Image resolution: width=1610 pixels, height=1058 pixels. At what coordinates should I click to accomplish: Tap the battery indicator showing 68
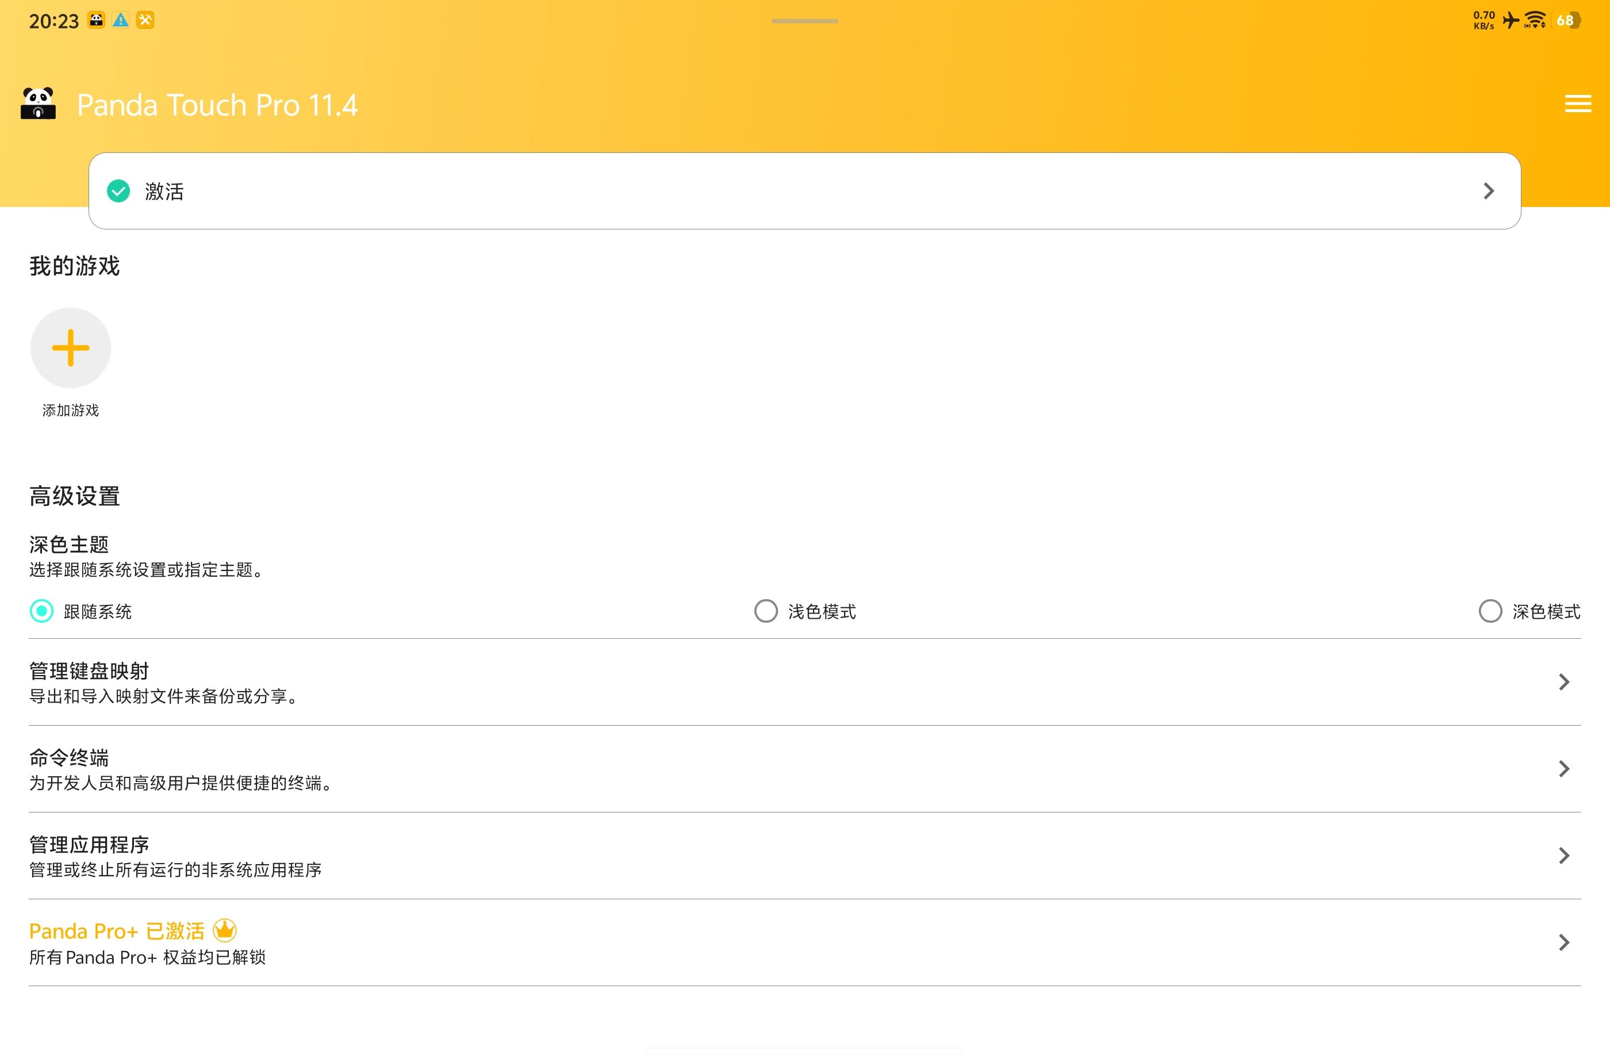(x=1567, y=20)
